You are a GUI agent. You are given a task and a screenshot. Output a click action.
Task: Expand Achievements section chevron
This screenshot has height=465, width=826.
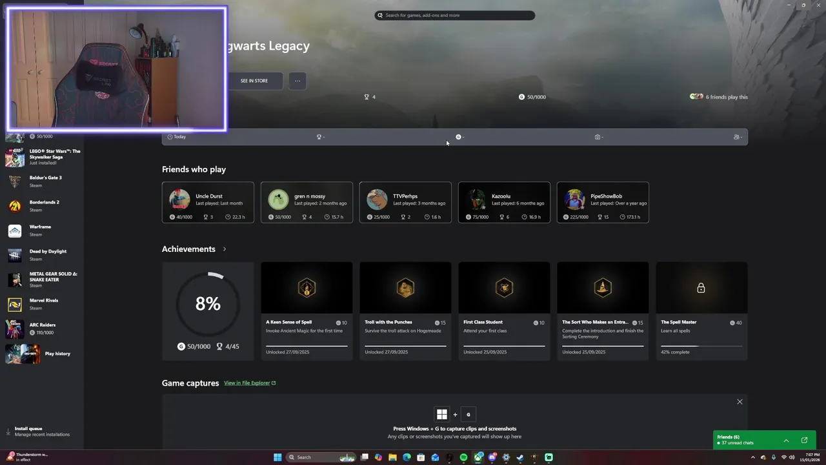click(x=225, y=249)
